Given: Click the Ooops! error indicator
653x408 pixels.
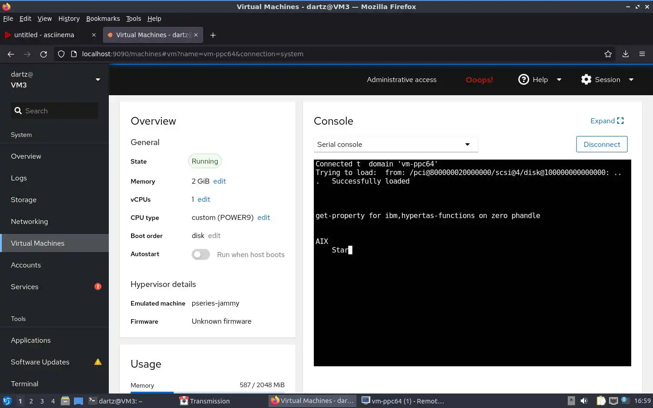Looking at the screenshot, I should (479, 80).
